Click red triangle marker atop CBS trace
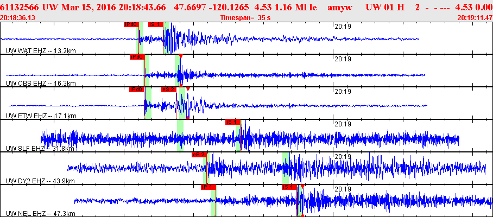This screenshot has height=217, width=493. (181, 56)
